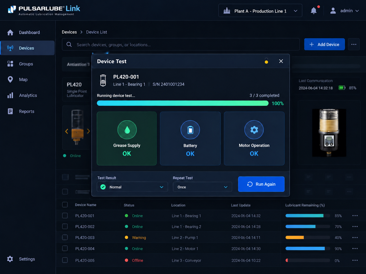
Task: Toggle the select-all checkbox in table header
Action: [x=65, y=205]
